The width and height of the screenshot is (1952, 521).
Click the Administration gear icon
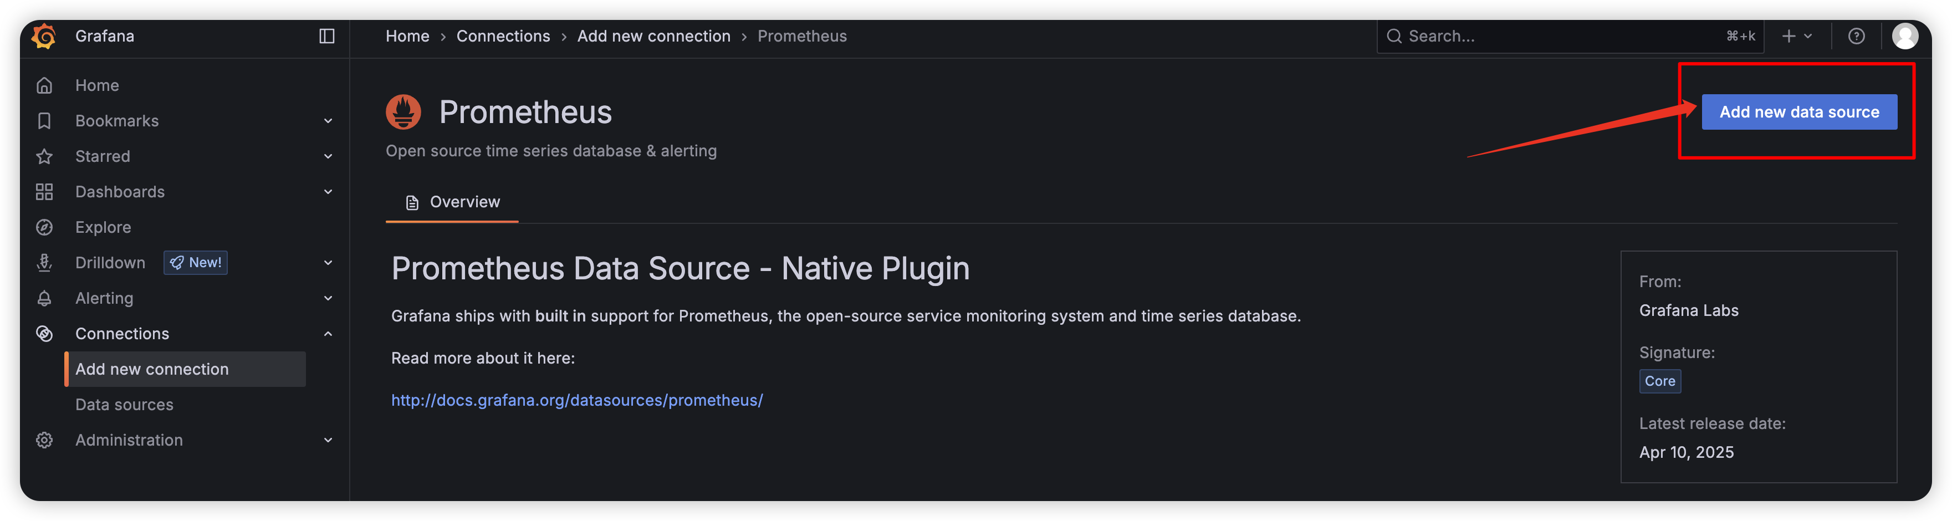coord(45,440)
